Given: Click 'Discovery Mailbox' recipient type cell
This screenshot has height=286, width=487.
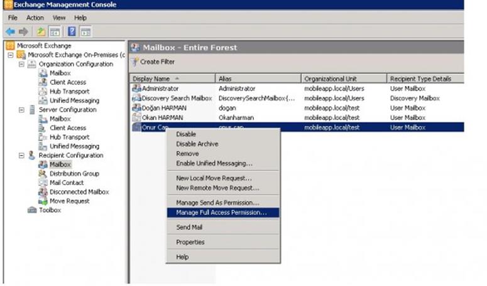Looking at the screenshot, I should click(x=415, y=98).
